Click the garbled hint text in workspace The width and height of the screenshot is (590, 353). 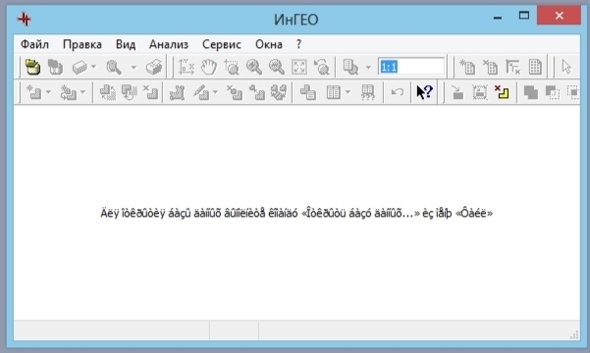296,213
